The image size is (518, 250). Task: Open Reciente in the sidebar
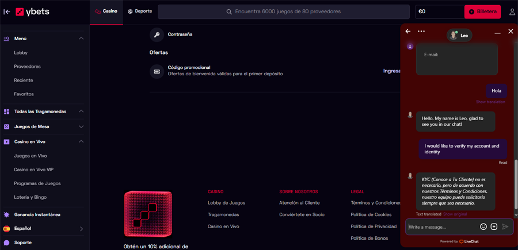[24, 80]
